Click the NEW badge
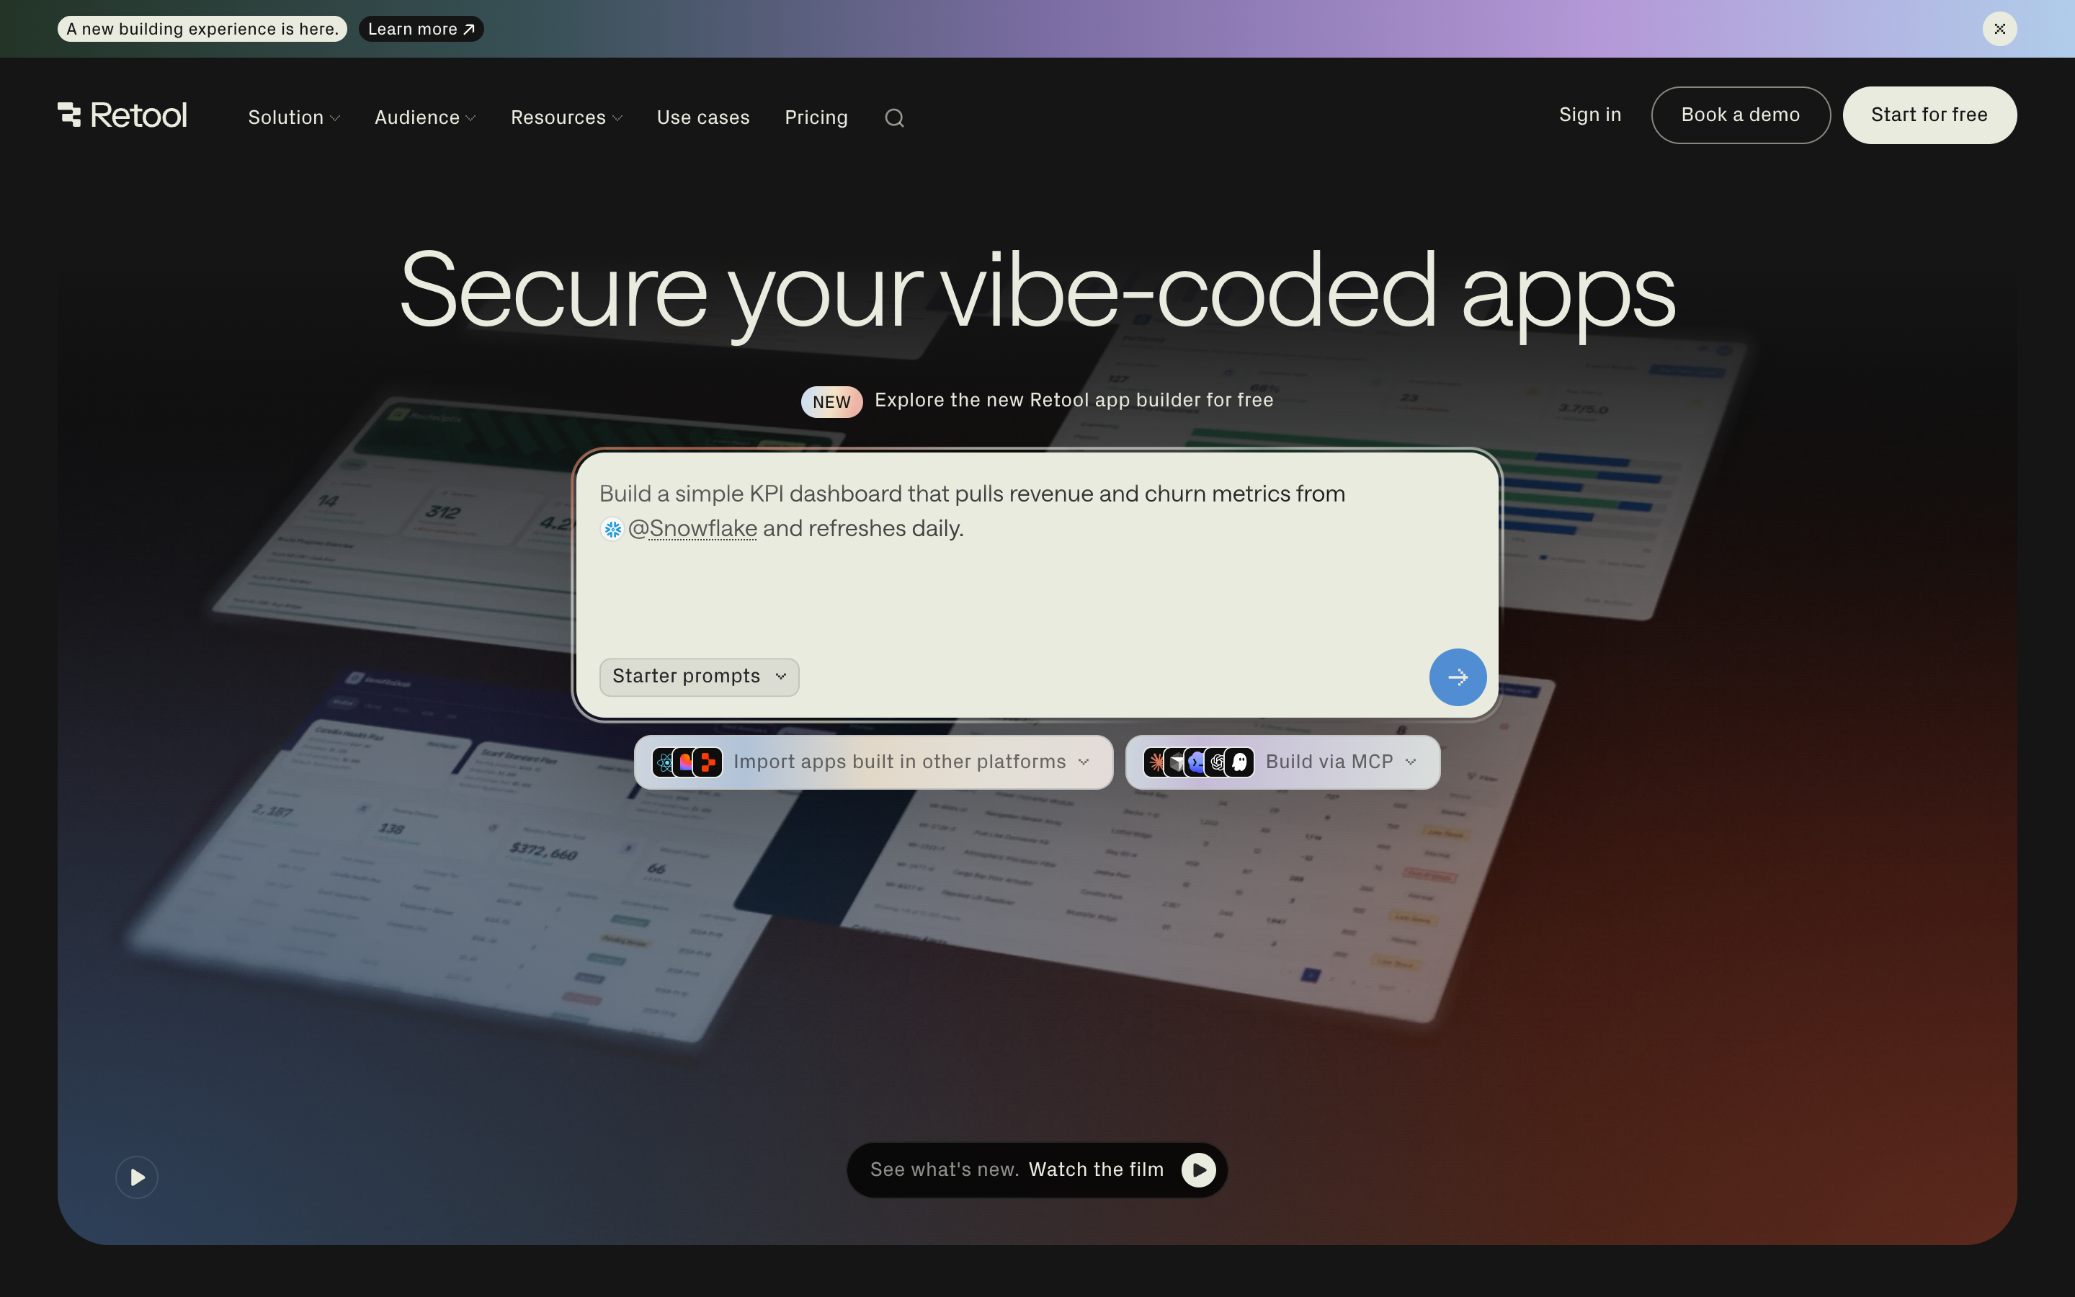2075x1297 pixels. pyautogui.click(x=831, y=401)
